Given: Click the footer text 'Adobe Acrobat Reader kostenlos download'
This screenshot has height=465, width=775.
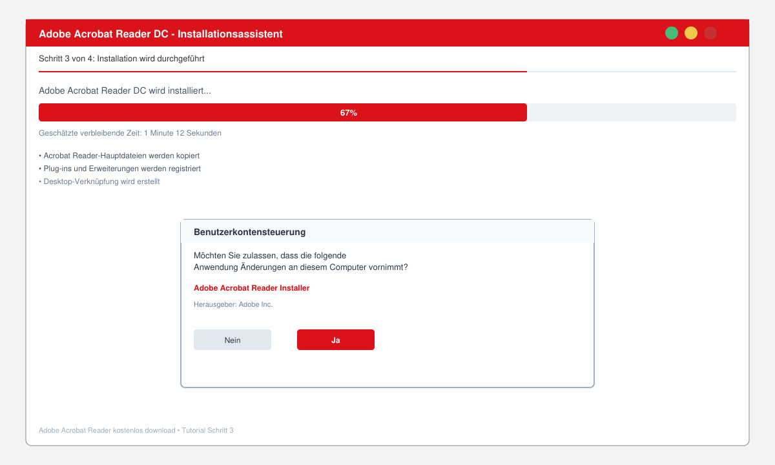Looking at the screenshot, I should coord(107,430).
